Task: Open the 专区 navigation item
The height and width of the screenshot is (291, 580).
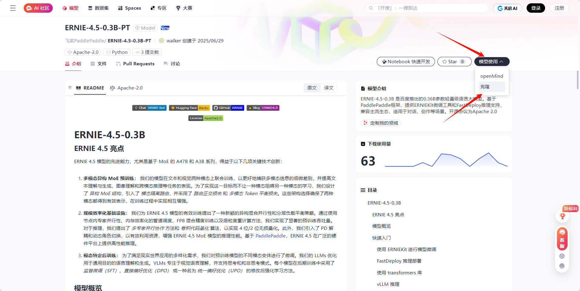Action: (159, 8)
